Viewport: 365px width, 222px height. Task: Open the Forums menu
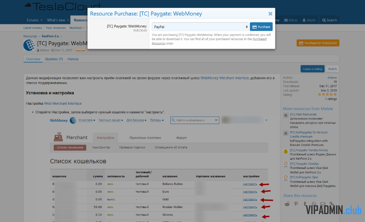coord(33,20)
